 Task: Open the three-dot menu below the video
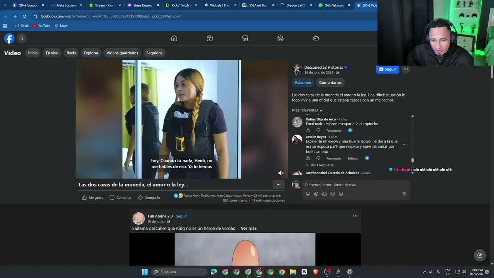tap(279, 185)
